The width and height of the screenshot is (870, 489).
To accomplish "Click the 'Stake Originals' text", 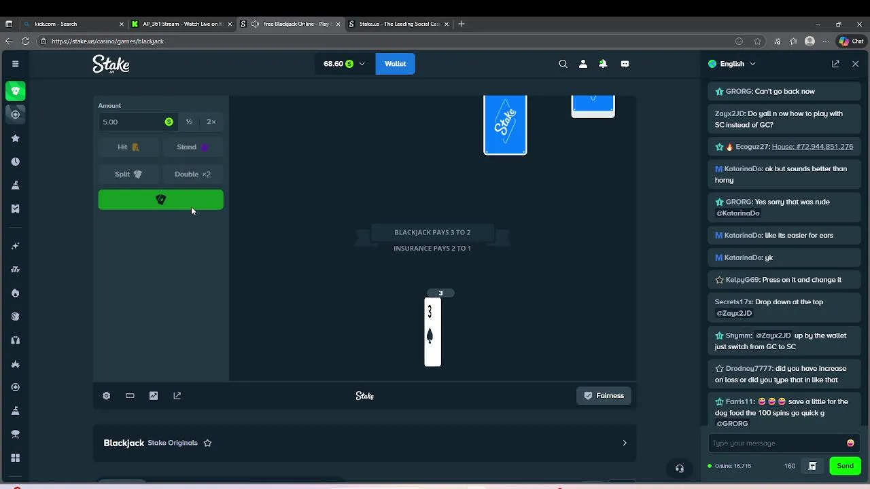I will point(173,443).
